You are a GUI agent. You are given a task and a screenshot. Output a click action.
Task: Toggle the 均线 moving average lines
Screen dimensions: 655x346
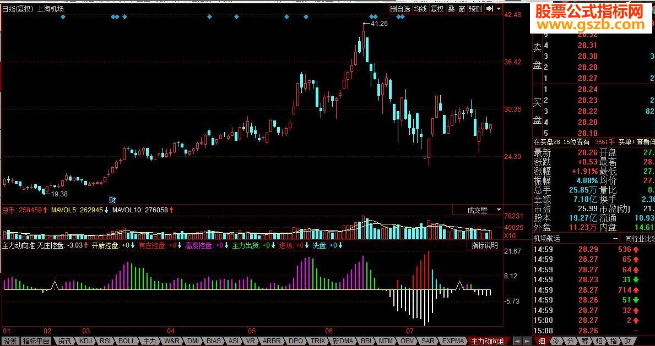(x=420, y=9)
